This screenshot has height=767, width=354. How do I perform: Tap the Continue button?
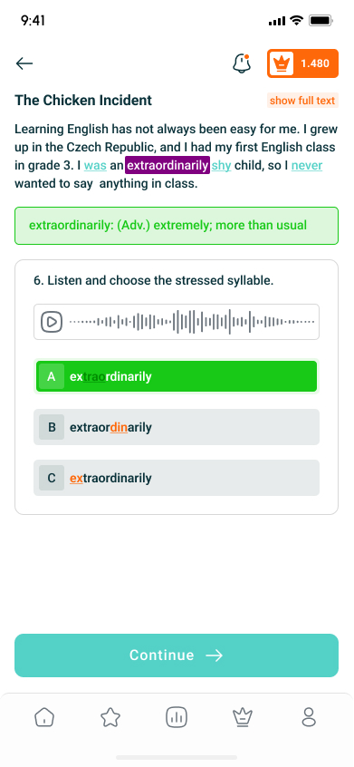coord(177,655)
